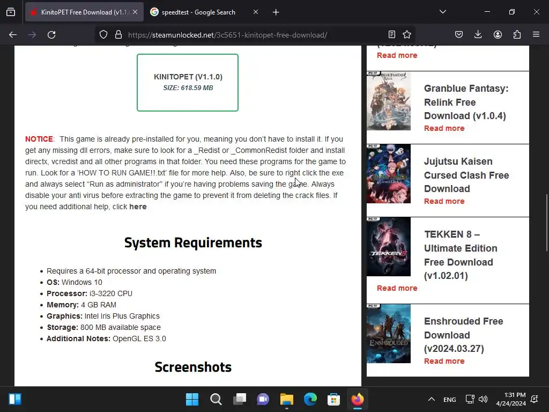The image size is (549, 412).
Task: Click KINITOPET (V1.1.0) download button
Action: (188, 83)
